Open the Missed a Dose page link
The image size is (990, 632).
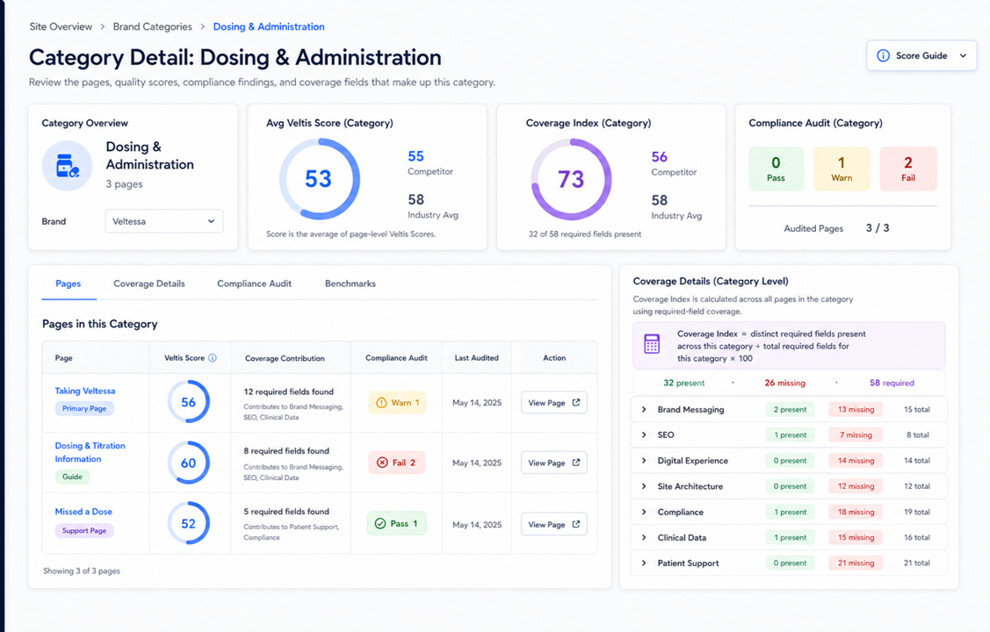click(83, 512)
